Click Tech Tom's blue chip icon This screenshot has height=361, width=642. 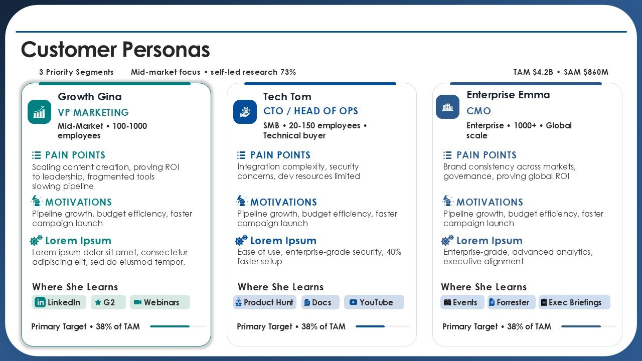[245, 111]
